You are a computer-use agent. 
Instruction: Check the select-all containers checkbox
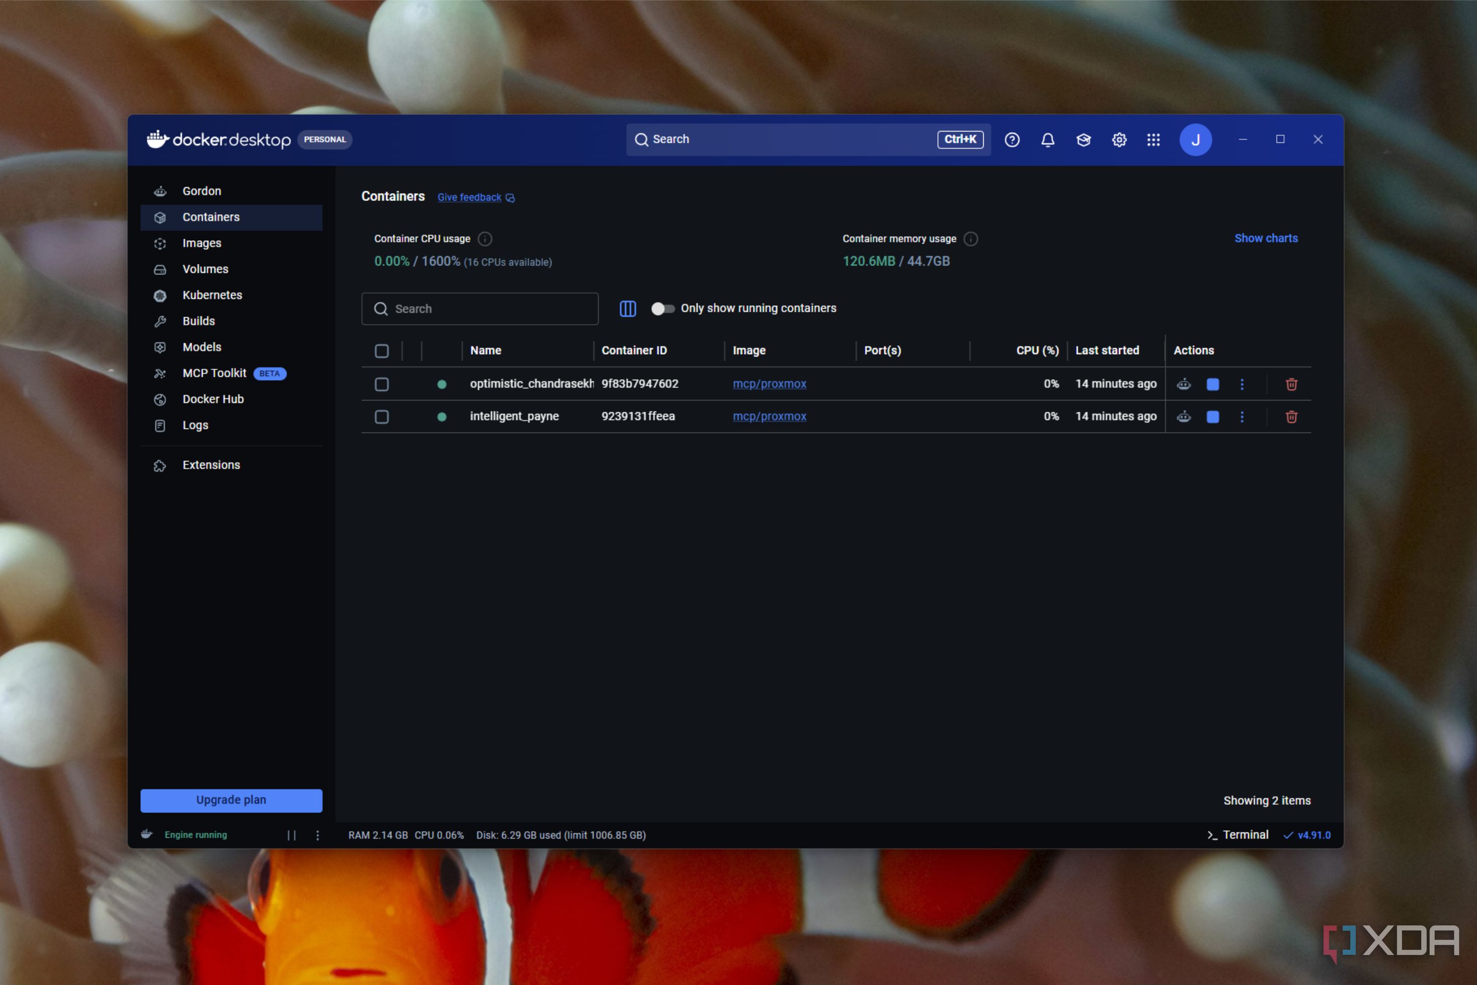coord(381,351)
